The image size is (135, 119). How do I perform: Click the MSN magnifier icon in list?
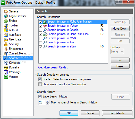pos(45,38)
